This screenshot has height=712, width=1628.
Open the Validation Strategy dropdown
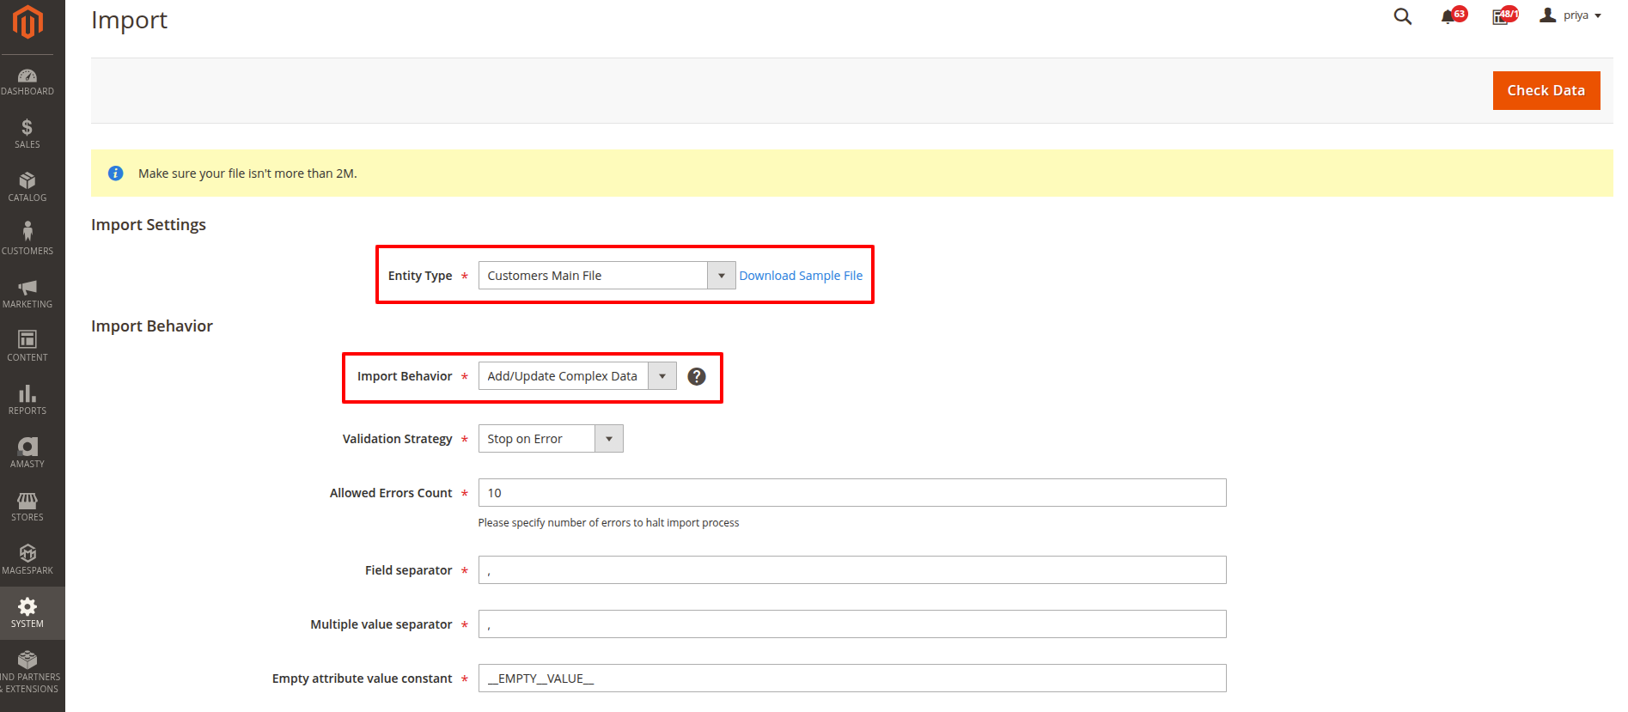click(551, 439)
